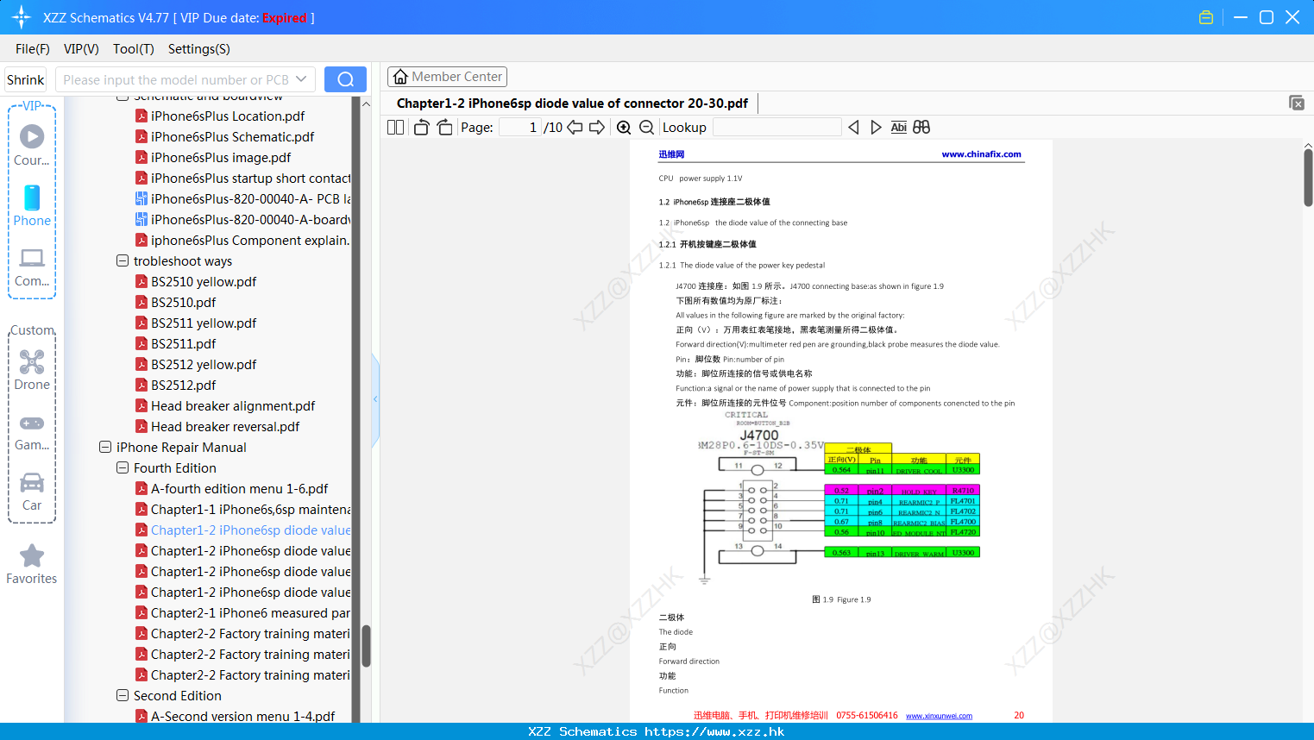
Task: Click the blue search magnifier button
Action: (345, 79)
